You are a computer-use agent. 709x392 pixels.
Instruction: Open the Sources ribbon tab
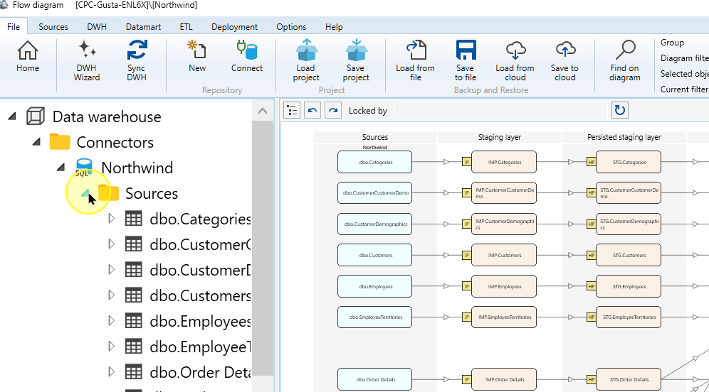53,26
